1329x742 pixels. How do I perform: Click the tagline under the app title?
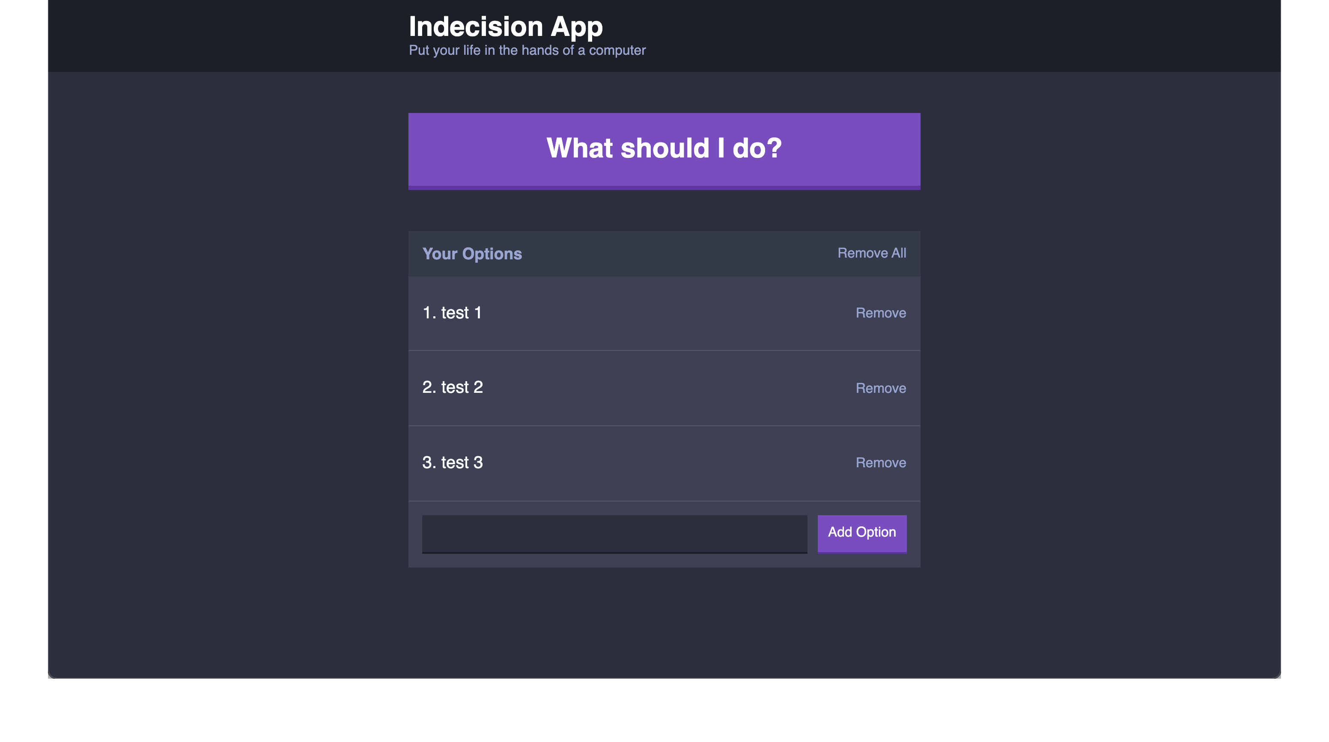[x=527, y=50]
